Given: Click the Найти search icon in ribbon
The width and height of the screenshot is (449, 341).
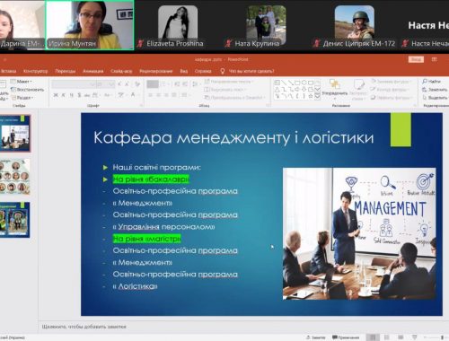Looking at the screenshot, I should pos(425,82).
